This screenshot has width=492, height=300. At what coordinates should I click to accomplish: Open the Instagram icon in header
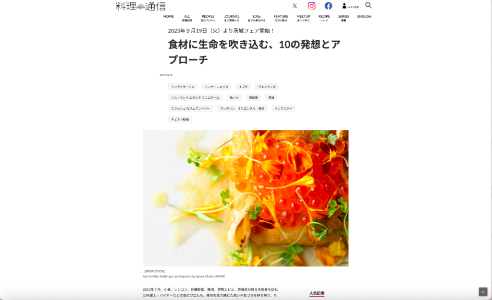pos(311,6)
